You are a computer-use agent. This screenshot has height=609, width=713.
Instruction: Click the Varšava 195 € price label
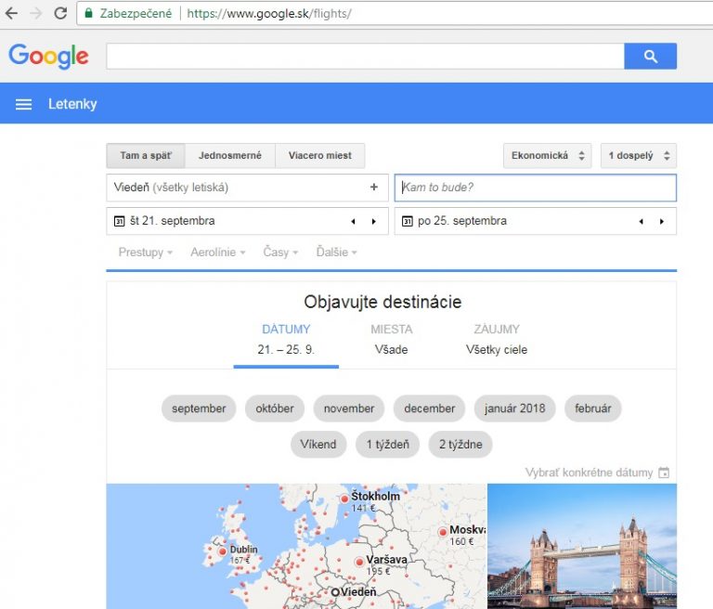pyautogui.click(x=378, y=571)
